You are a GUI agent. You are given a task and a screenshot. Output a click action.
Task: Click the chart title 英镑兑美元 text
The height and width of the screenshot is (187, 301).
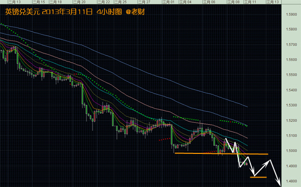(23, 12)
